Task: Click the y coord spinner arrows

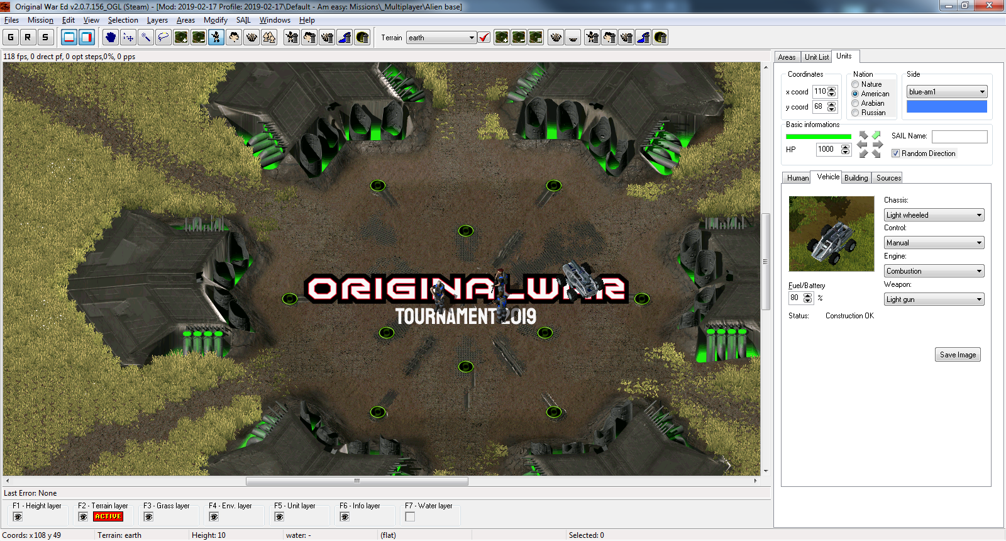Action: pos(832,107)
